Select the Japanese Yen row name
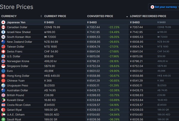 16,22
